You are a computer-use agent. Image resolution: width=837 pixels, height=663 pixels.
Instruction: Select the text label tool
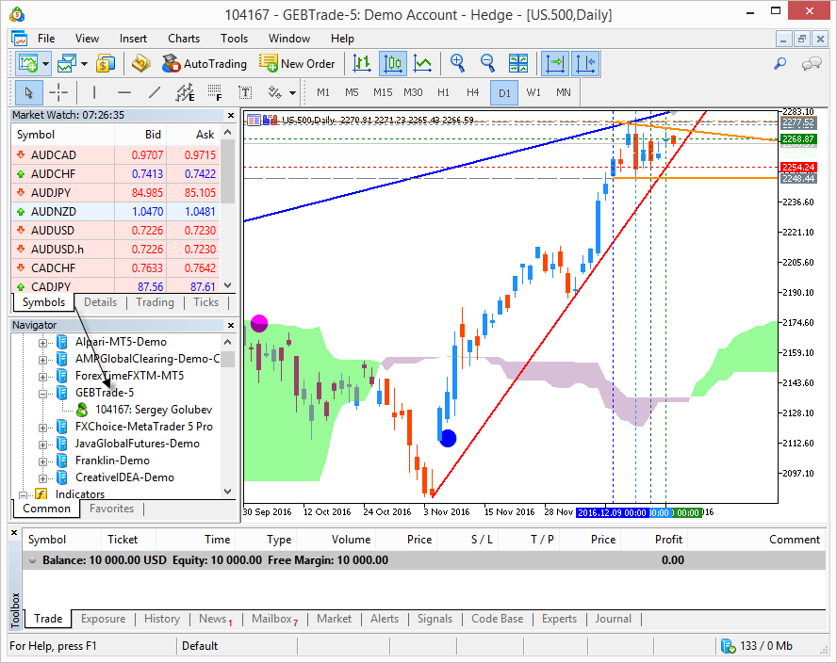click(x=245, y=93)
